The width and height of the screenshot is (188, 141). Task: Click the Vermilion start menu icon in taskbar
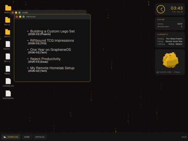(x=5, y=137)
